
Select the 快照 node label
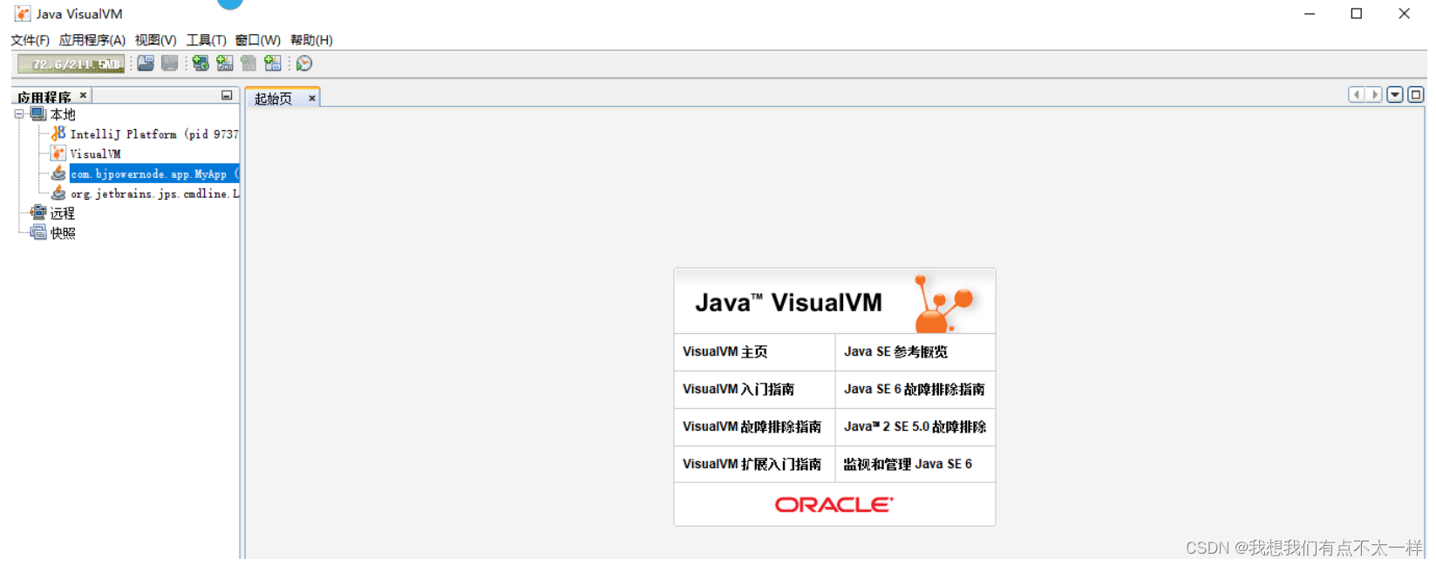click(x=63, y=234)
